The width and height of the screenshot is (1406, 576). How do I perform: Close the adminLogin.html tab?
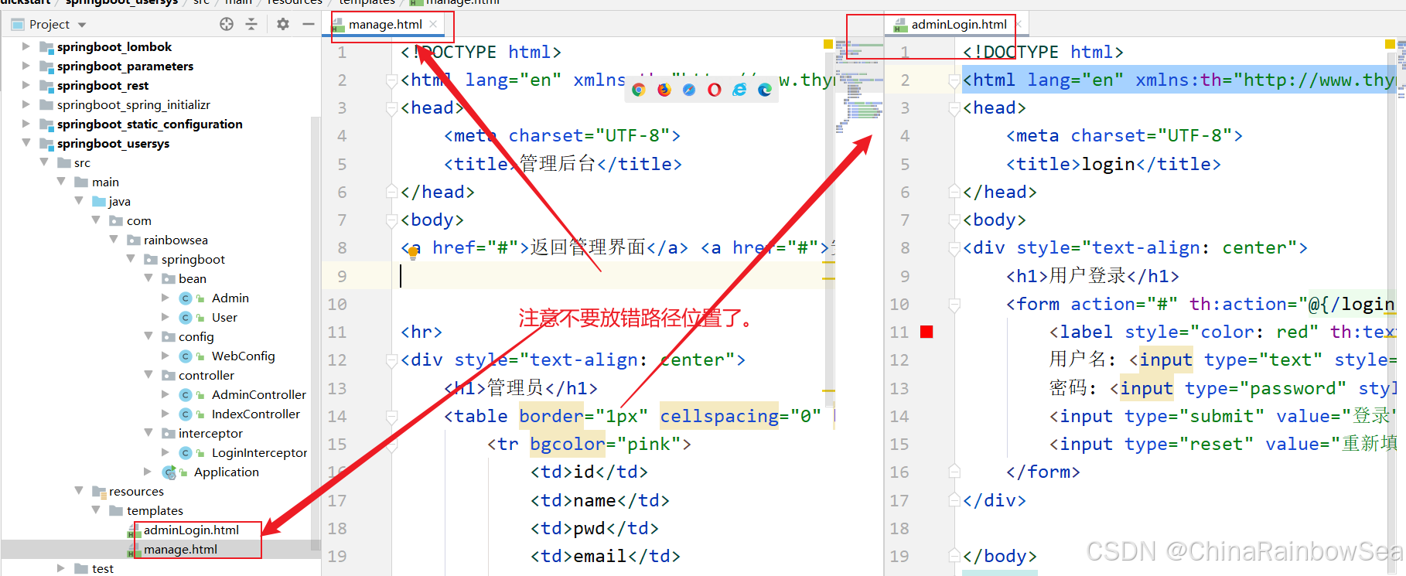[1019, 24]
